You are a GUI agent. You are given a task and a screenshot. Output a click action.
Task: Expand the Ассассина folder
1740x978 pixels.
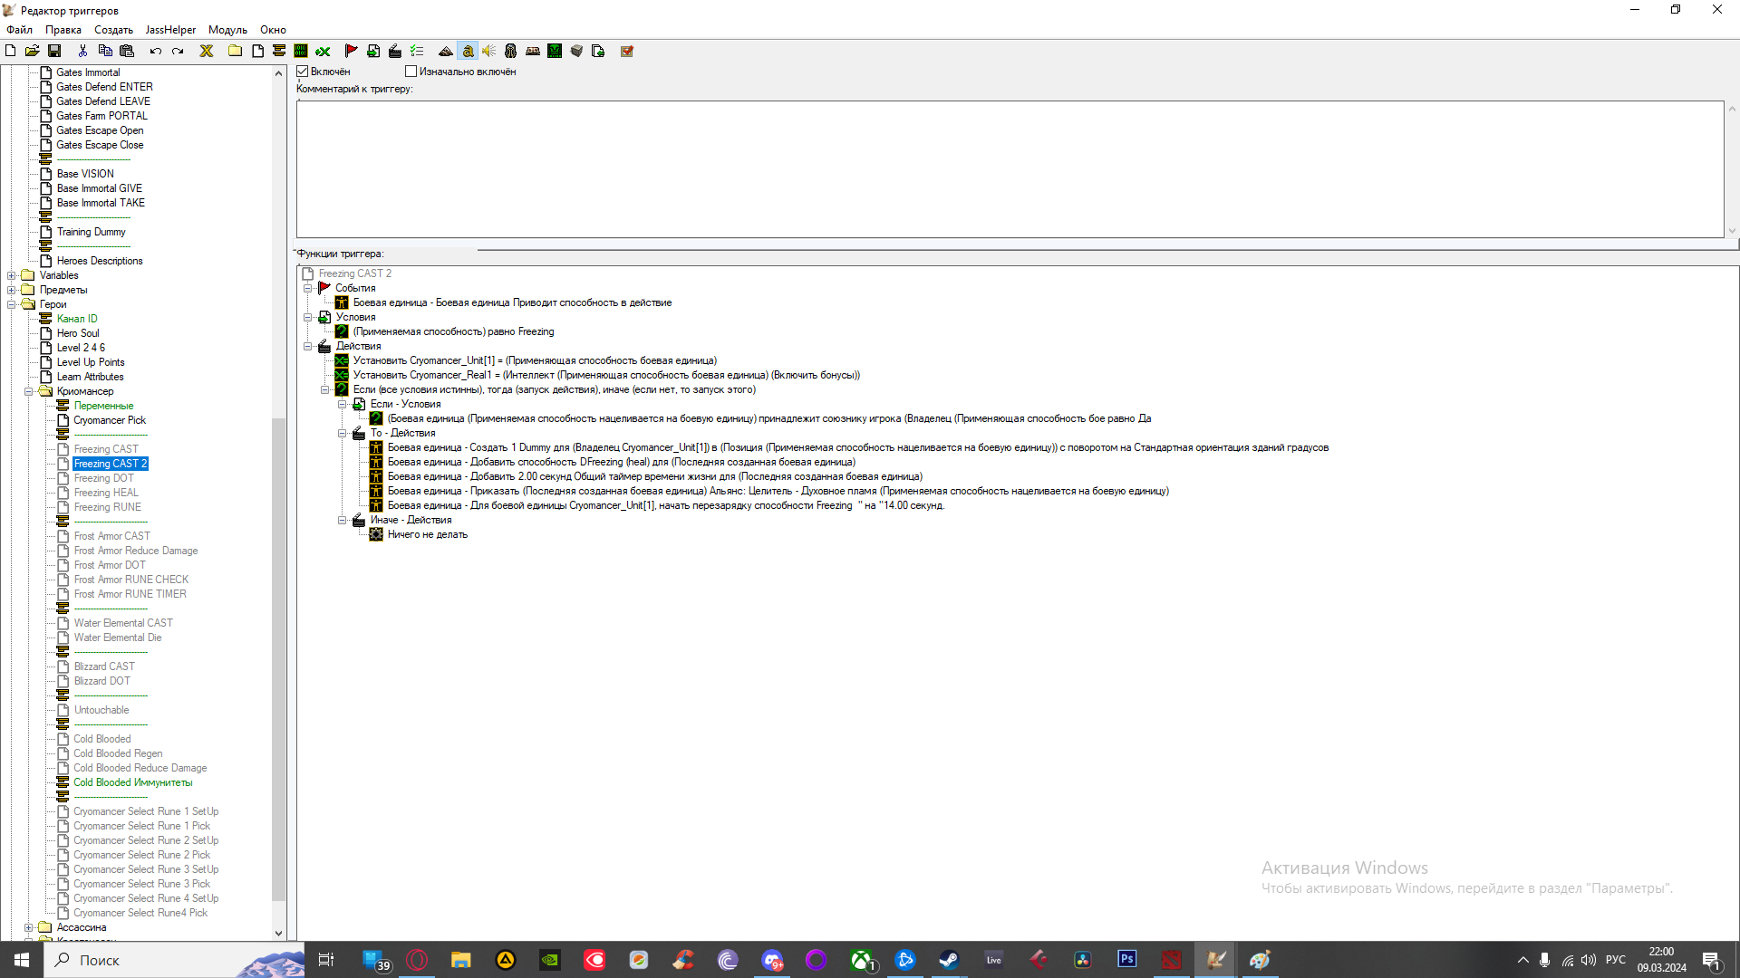(28, 928)
